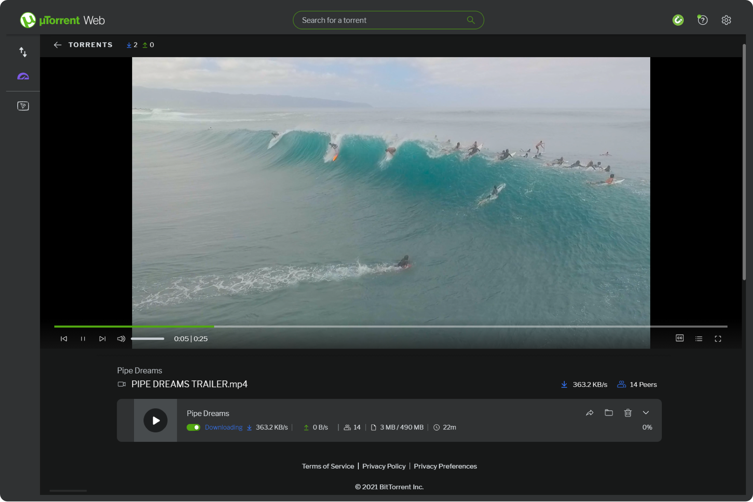Screen dimensions: 753x502
Task: Open the help menu
Action: coord(702,20)
